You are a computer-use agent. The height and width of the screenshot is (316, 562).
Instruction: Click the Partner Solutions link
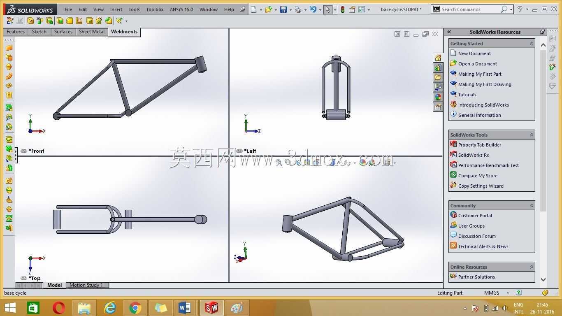coord(476,277)
